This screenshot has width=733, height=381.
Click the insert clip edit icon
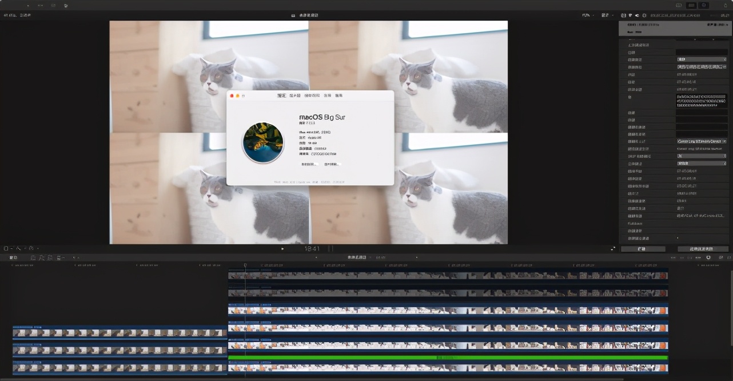coord(41,258)
